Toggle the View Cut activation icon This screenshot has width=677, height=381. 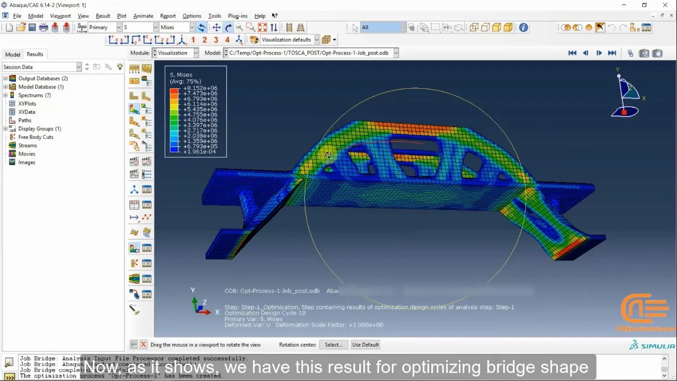pos(134,248)
